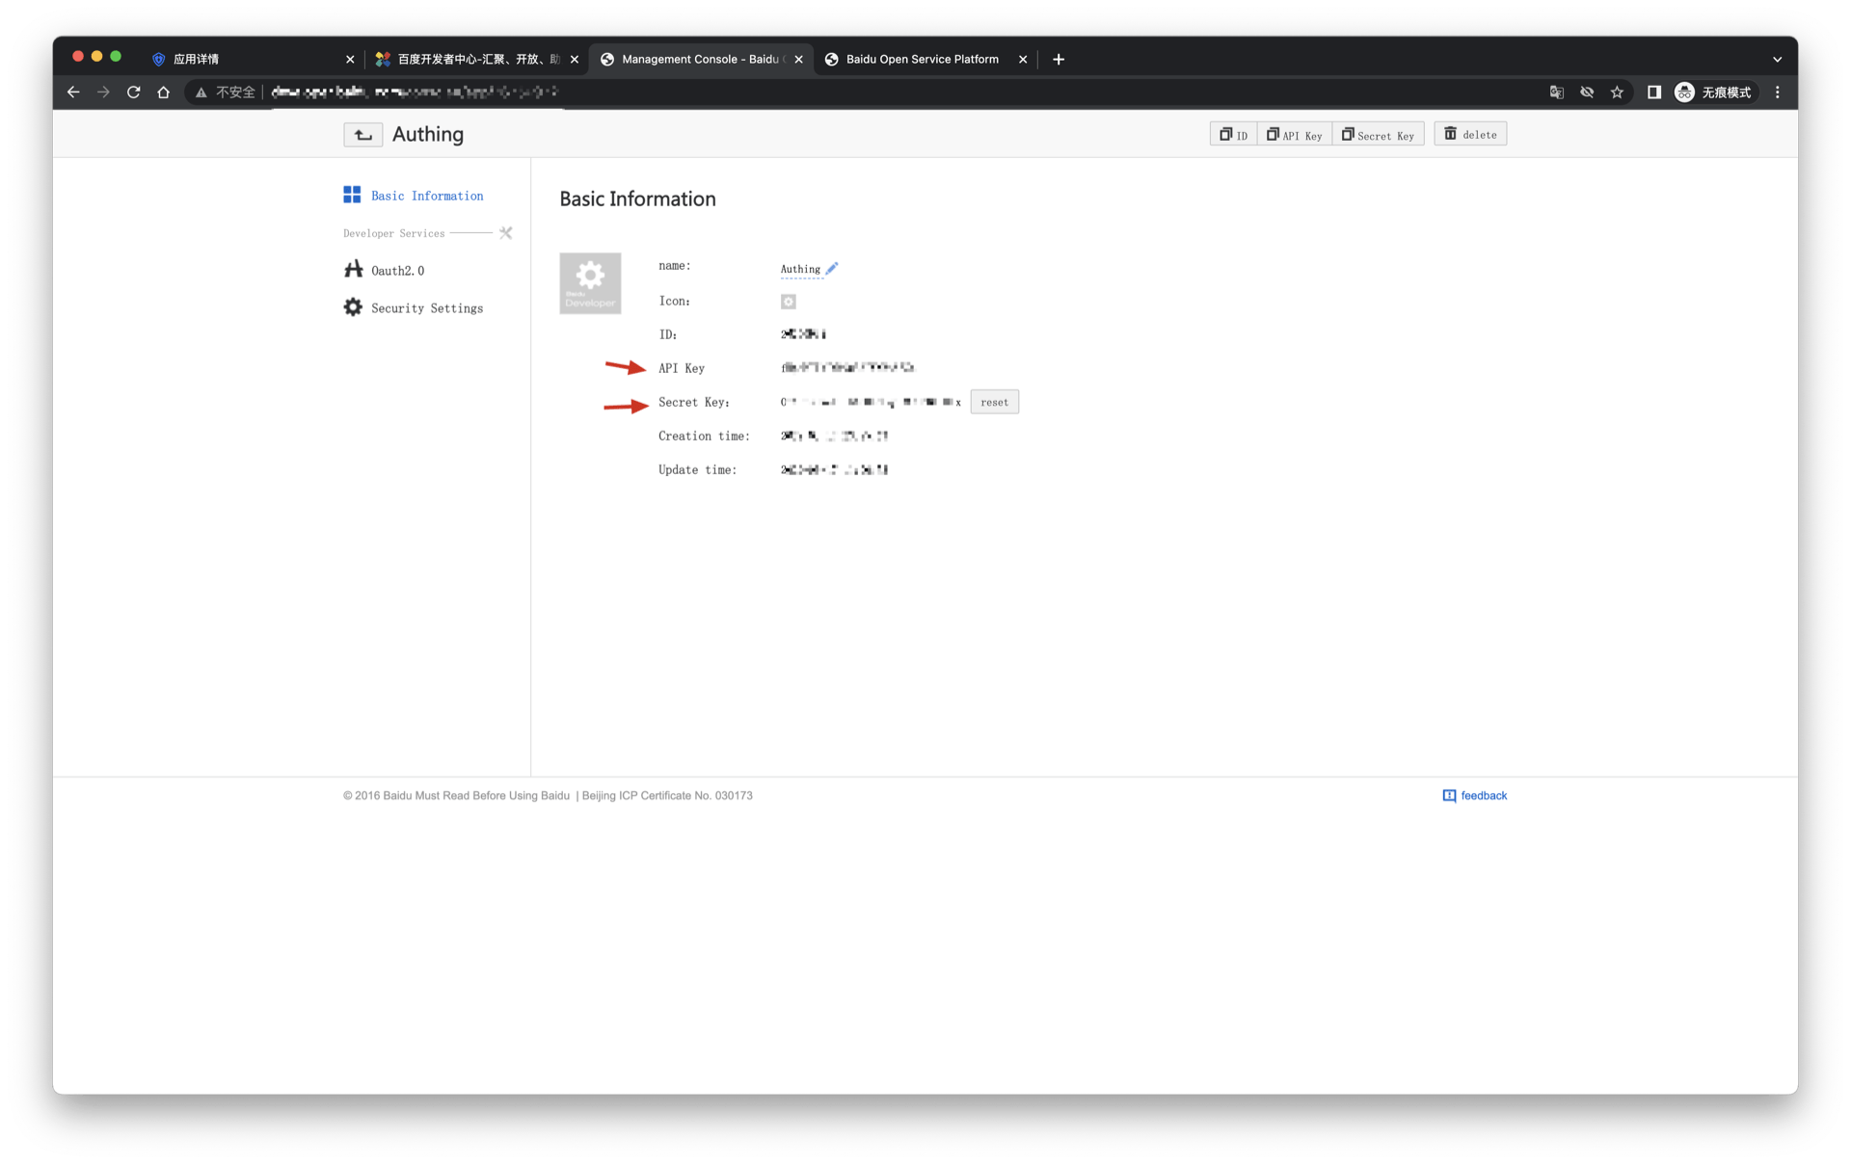Click the Beijing ICP Certificate footer link
The height and width of the screenshot is (1164, 1851).
click(665, 795)
